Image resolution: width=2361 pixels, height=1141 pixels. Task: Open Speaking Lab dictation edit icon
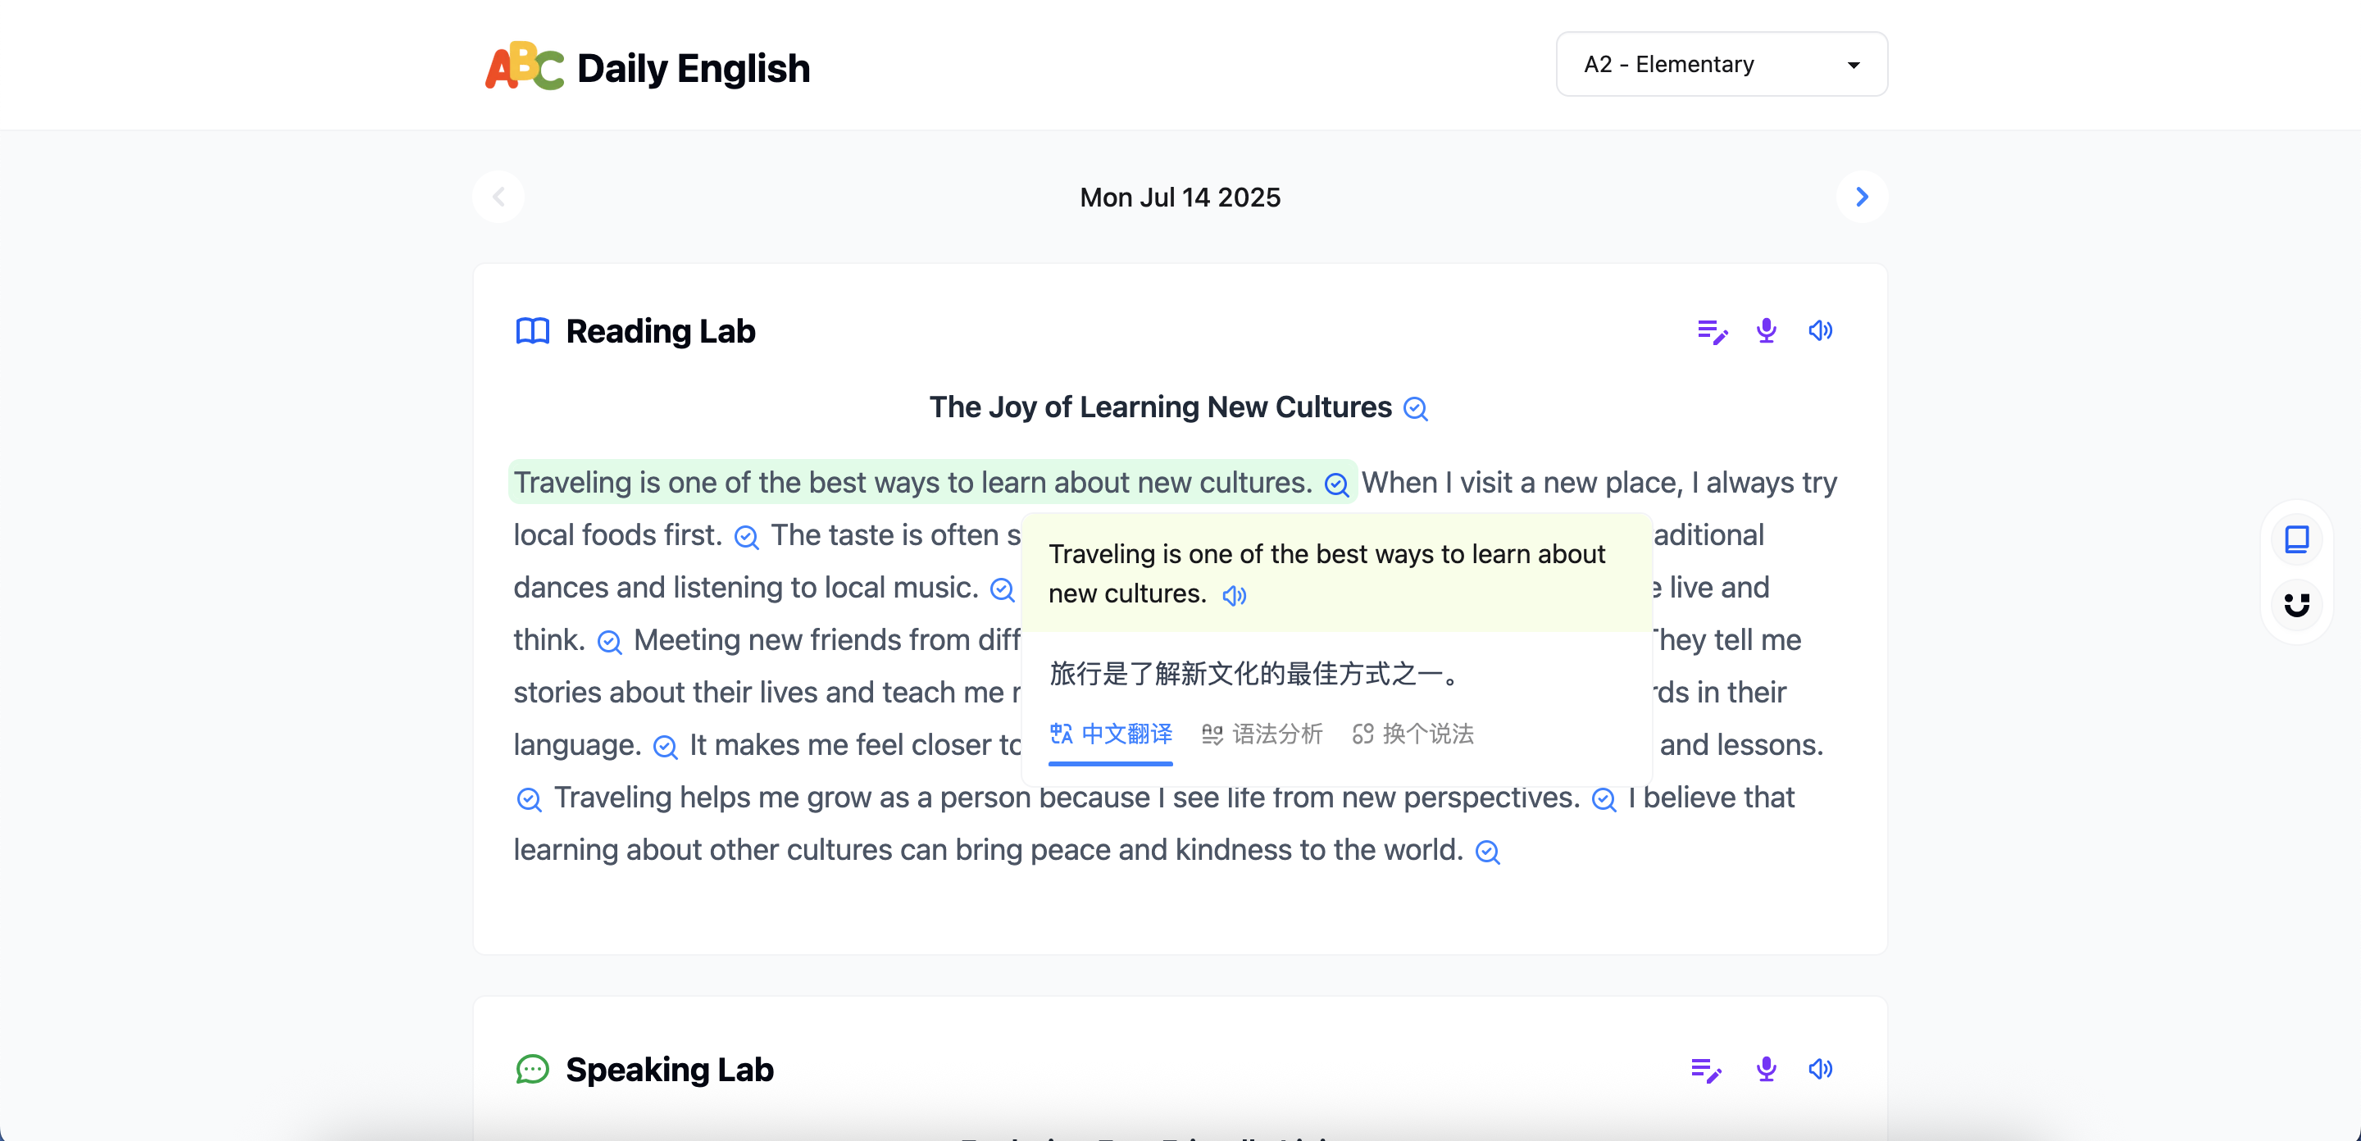pyautogui.click(x=1706, y=1070)
